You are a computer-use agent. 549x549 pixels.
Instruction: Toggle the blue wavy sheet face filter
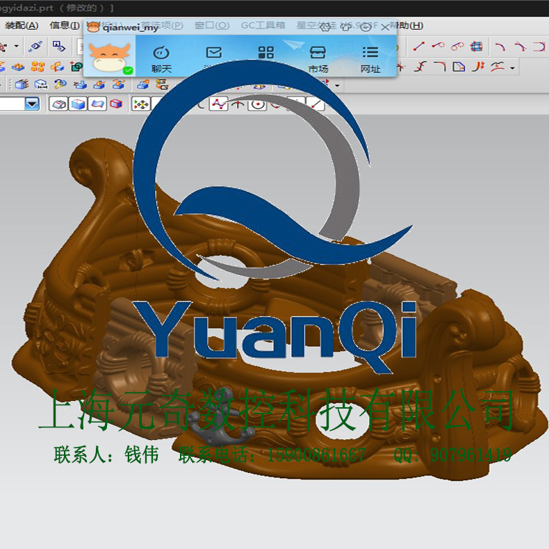pos(97,104)
